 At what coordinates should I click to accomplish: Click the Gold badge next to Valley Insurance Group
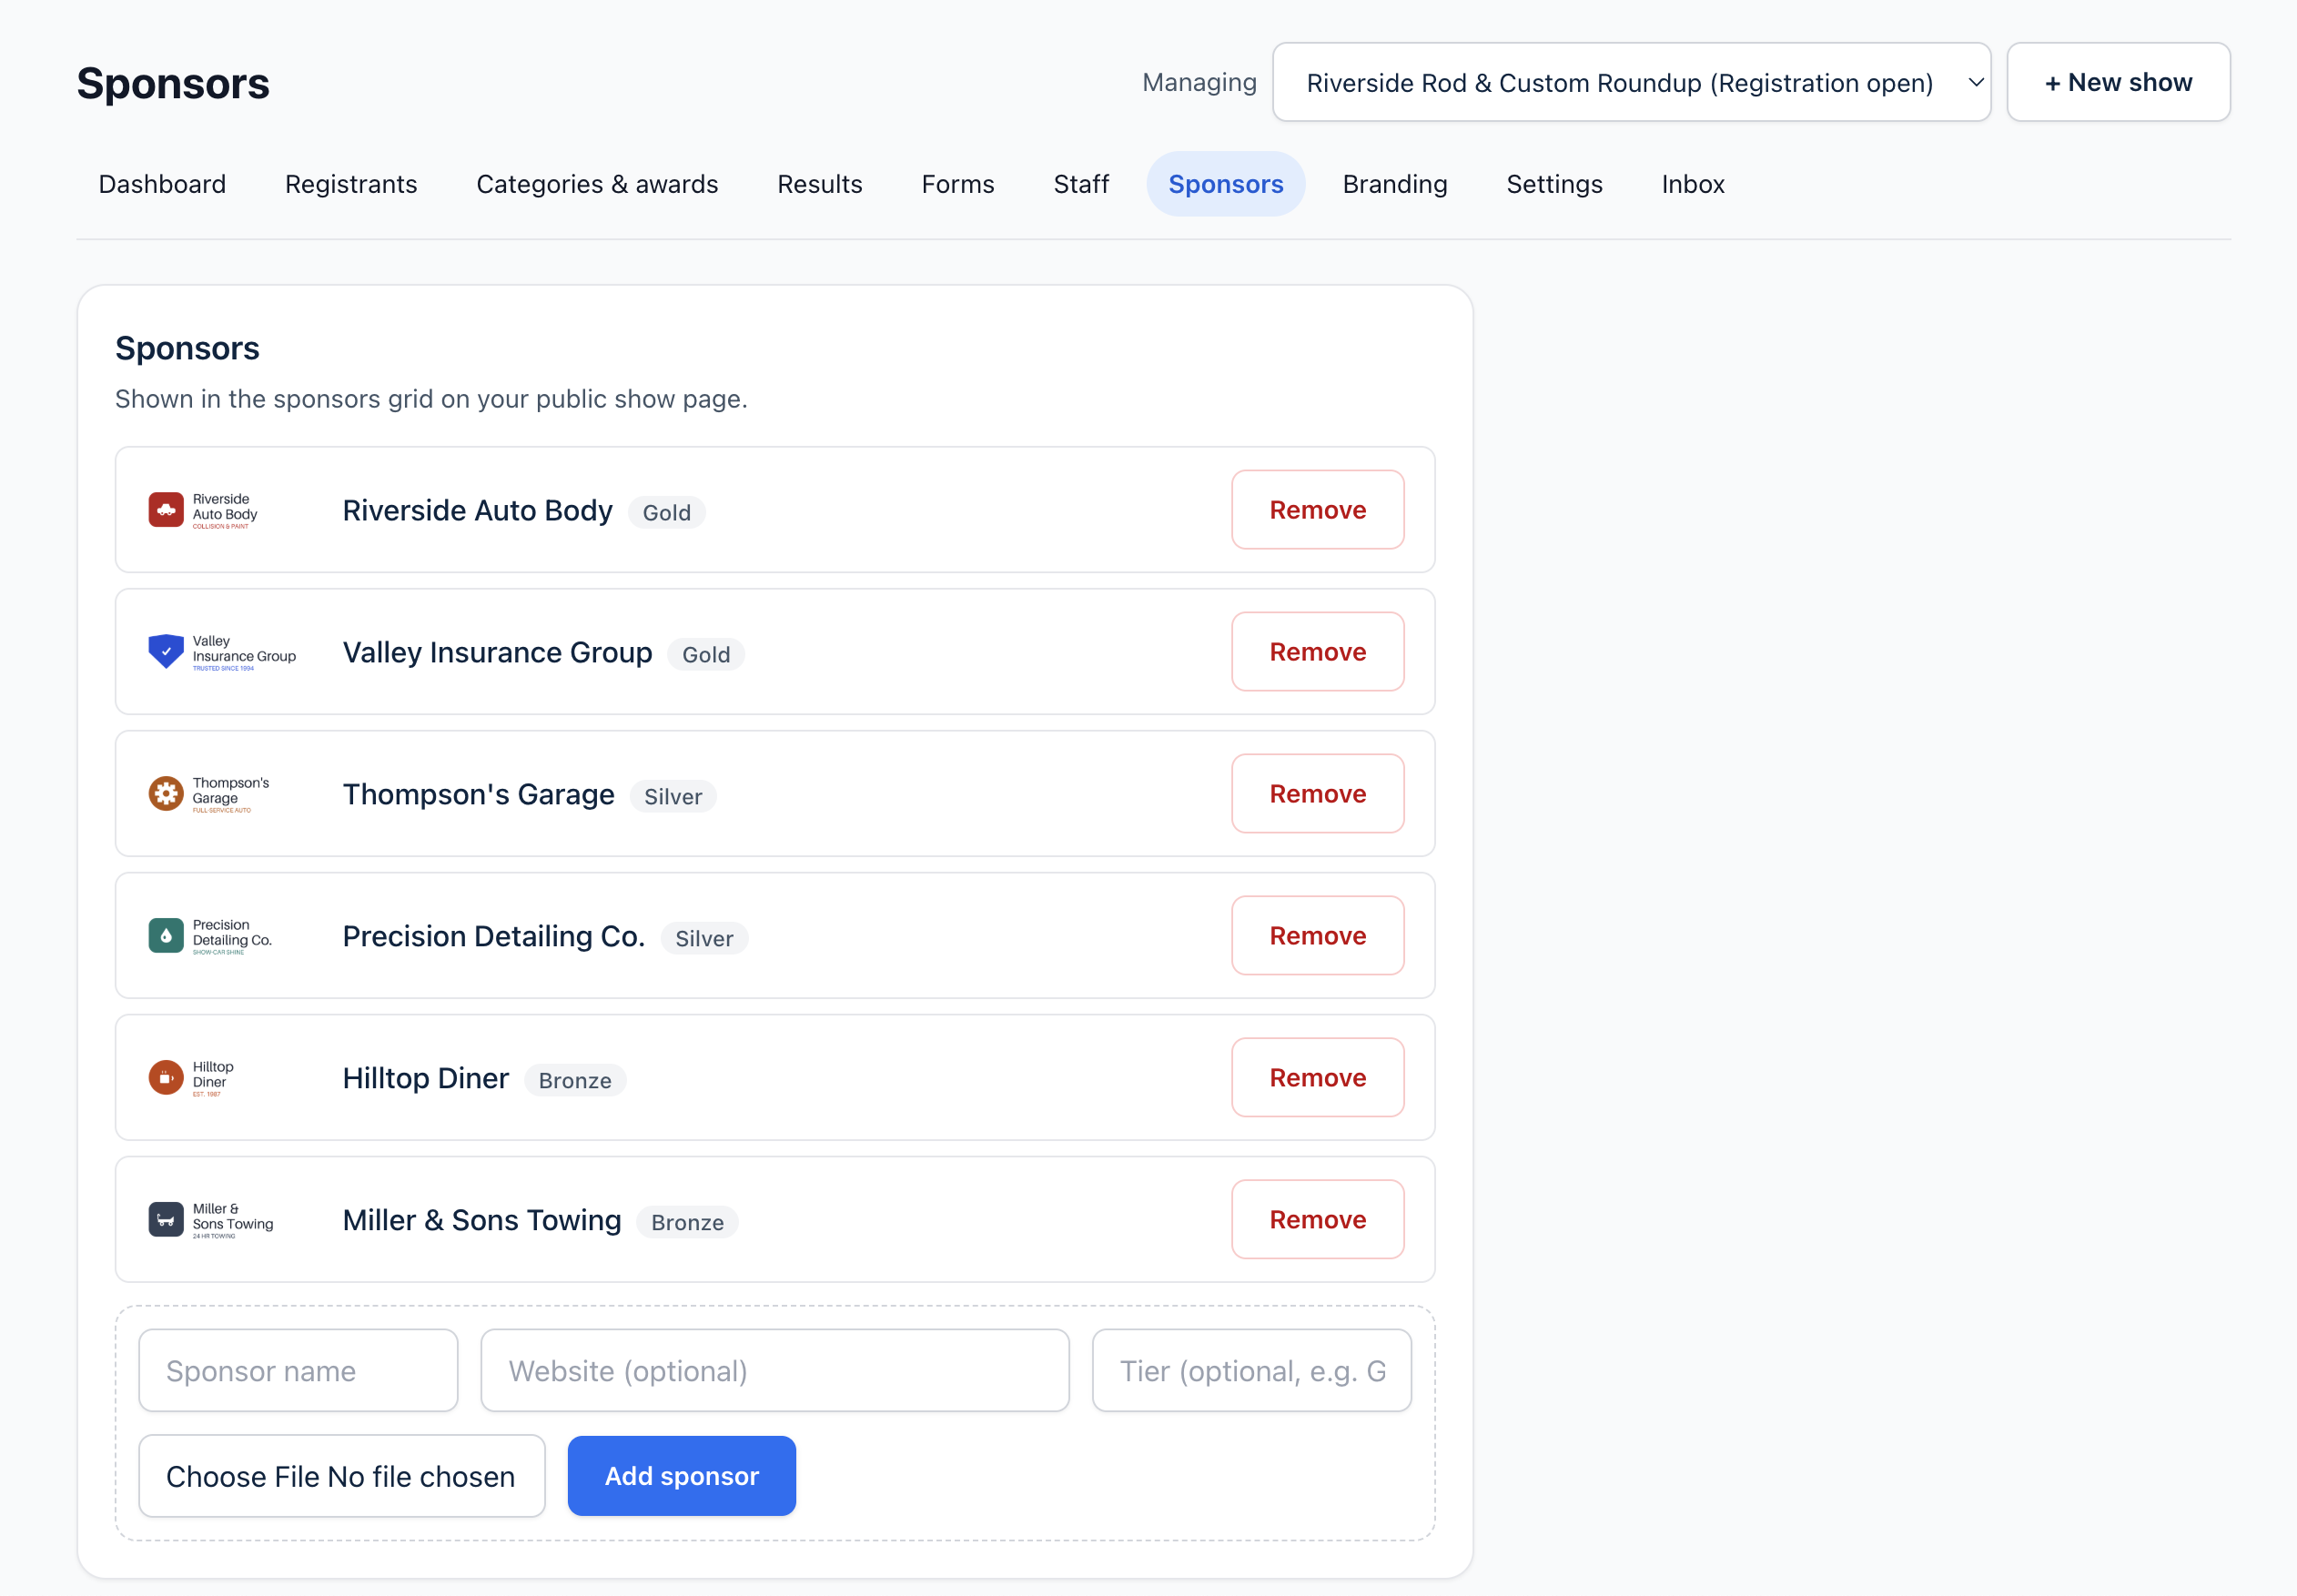(x=706, y=654)
